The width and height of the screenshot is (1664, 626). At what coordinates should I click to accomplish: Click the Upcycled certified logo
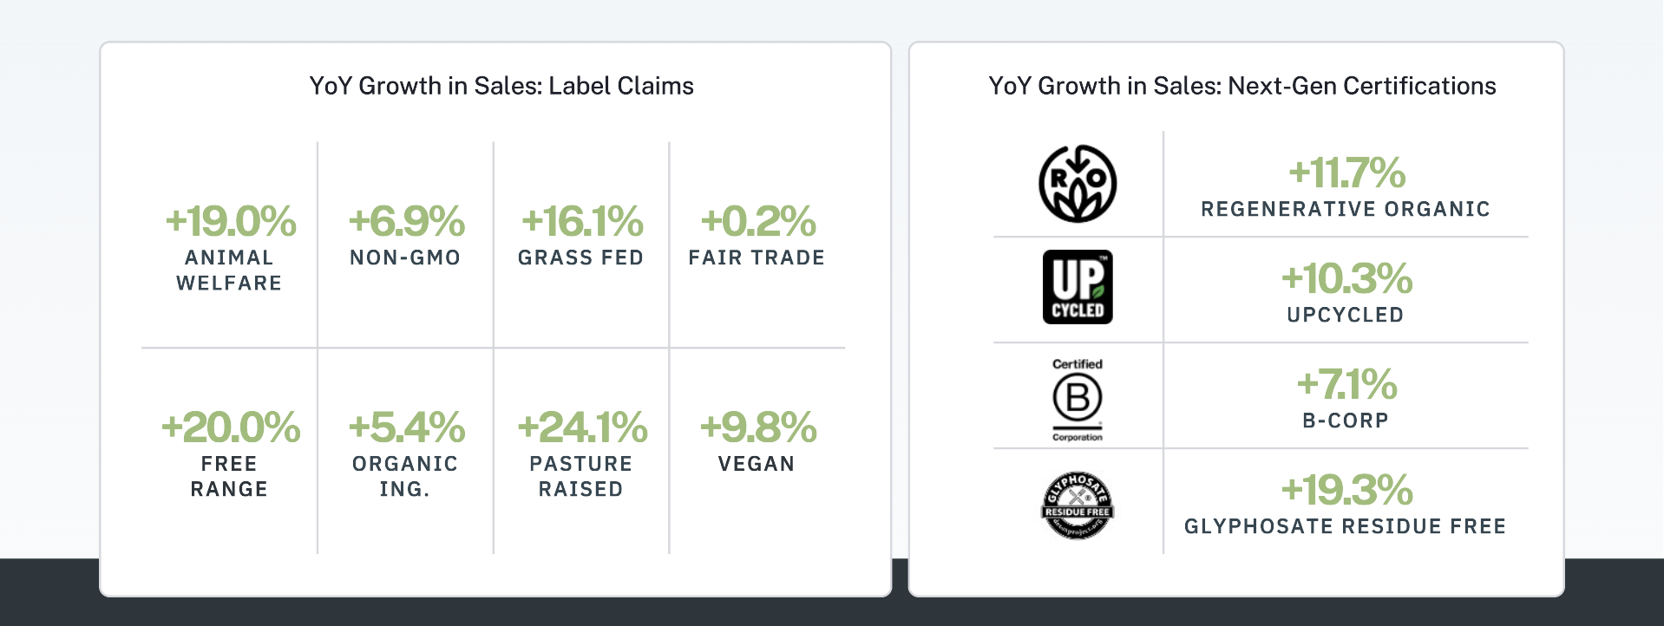[1078, 287]
